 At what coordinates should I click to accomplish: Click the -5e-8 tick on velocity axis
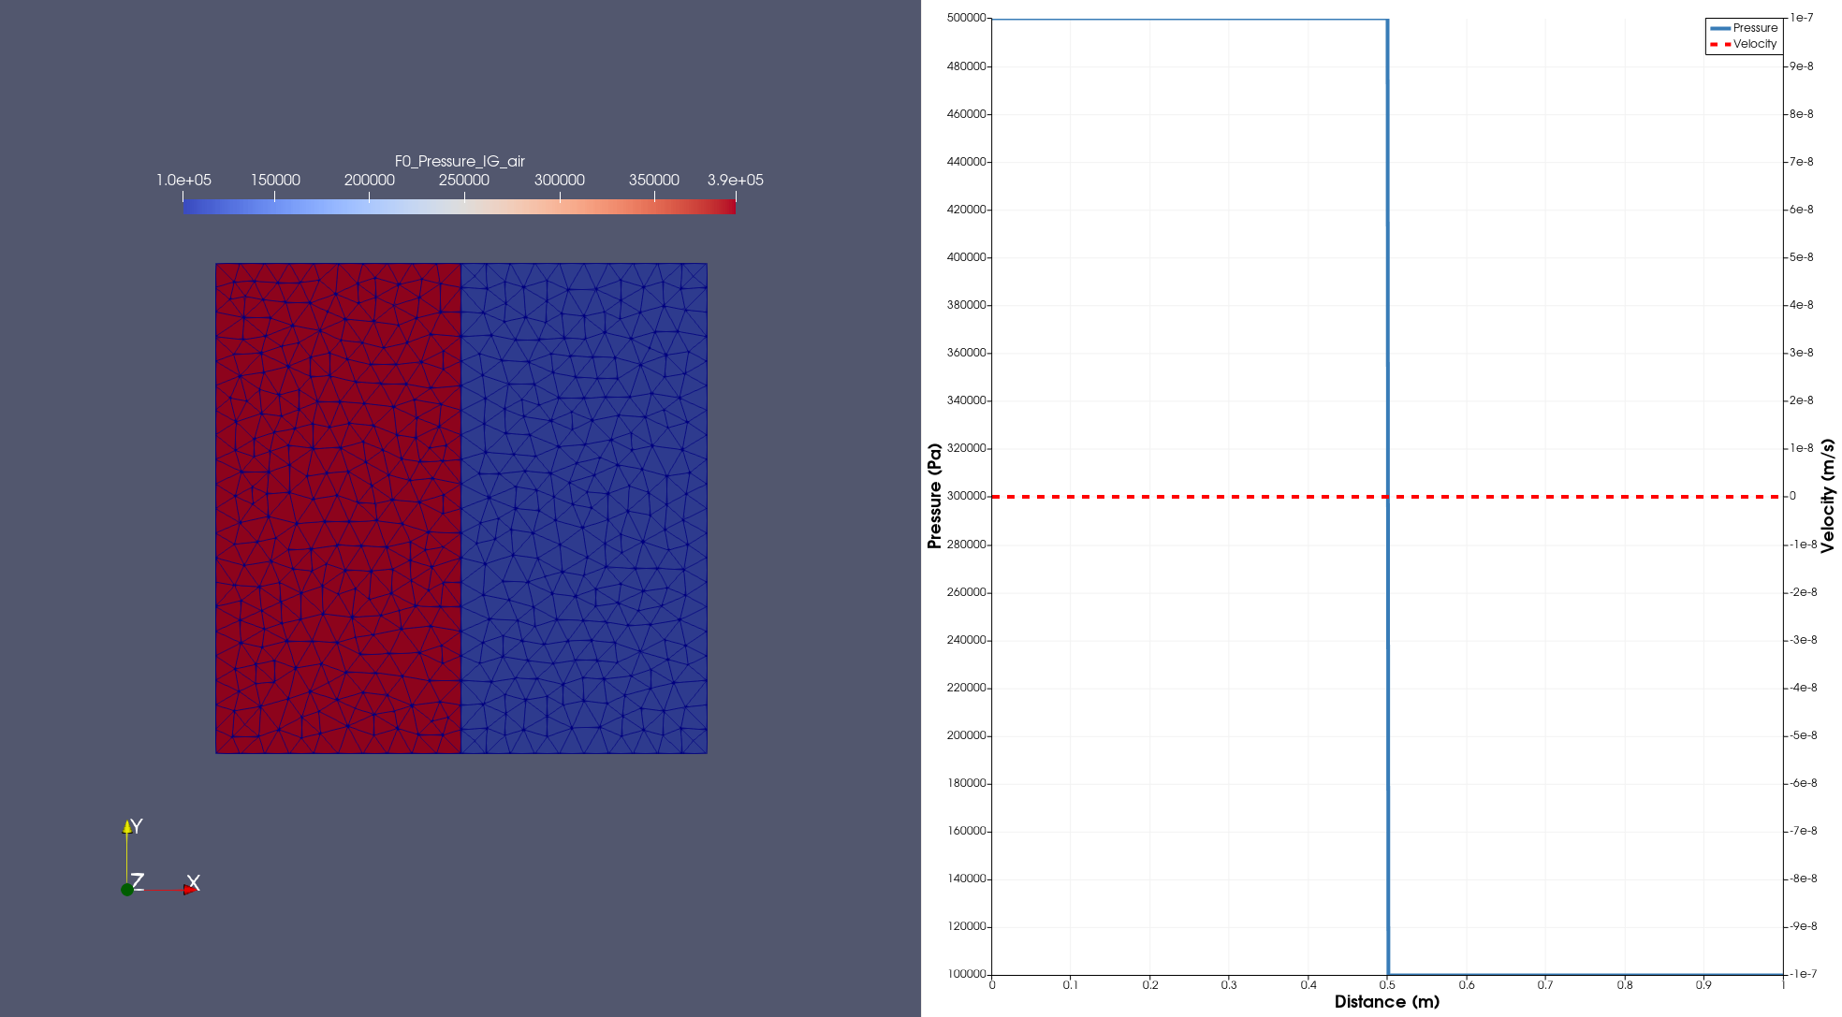(x=1803, y=735)
